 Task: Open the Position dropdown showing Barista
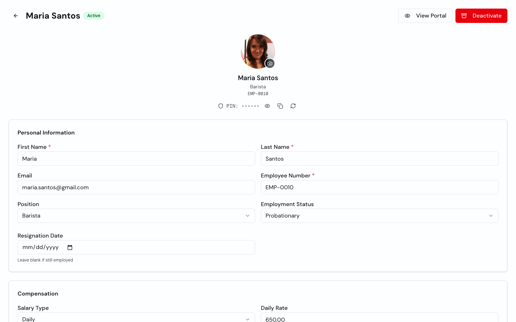(136, 216)
